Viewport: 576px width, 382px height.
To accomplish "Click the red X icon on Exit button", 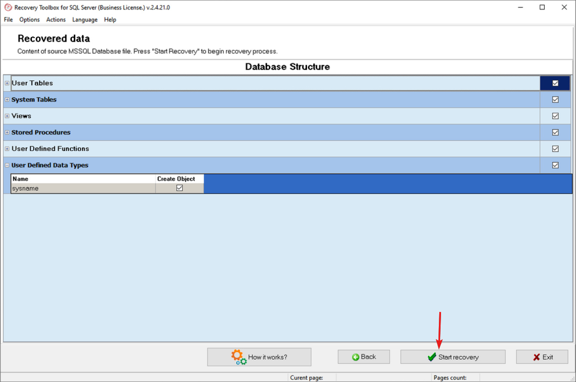I will click(x=536, y=357).
